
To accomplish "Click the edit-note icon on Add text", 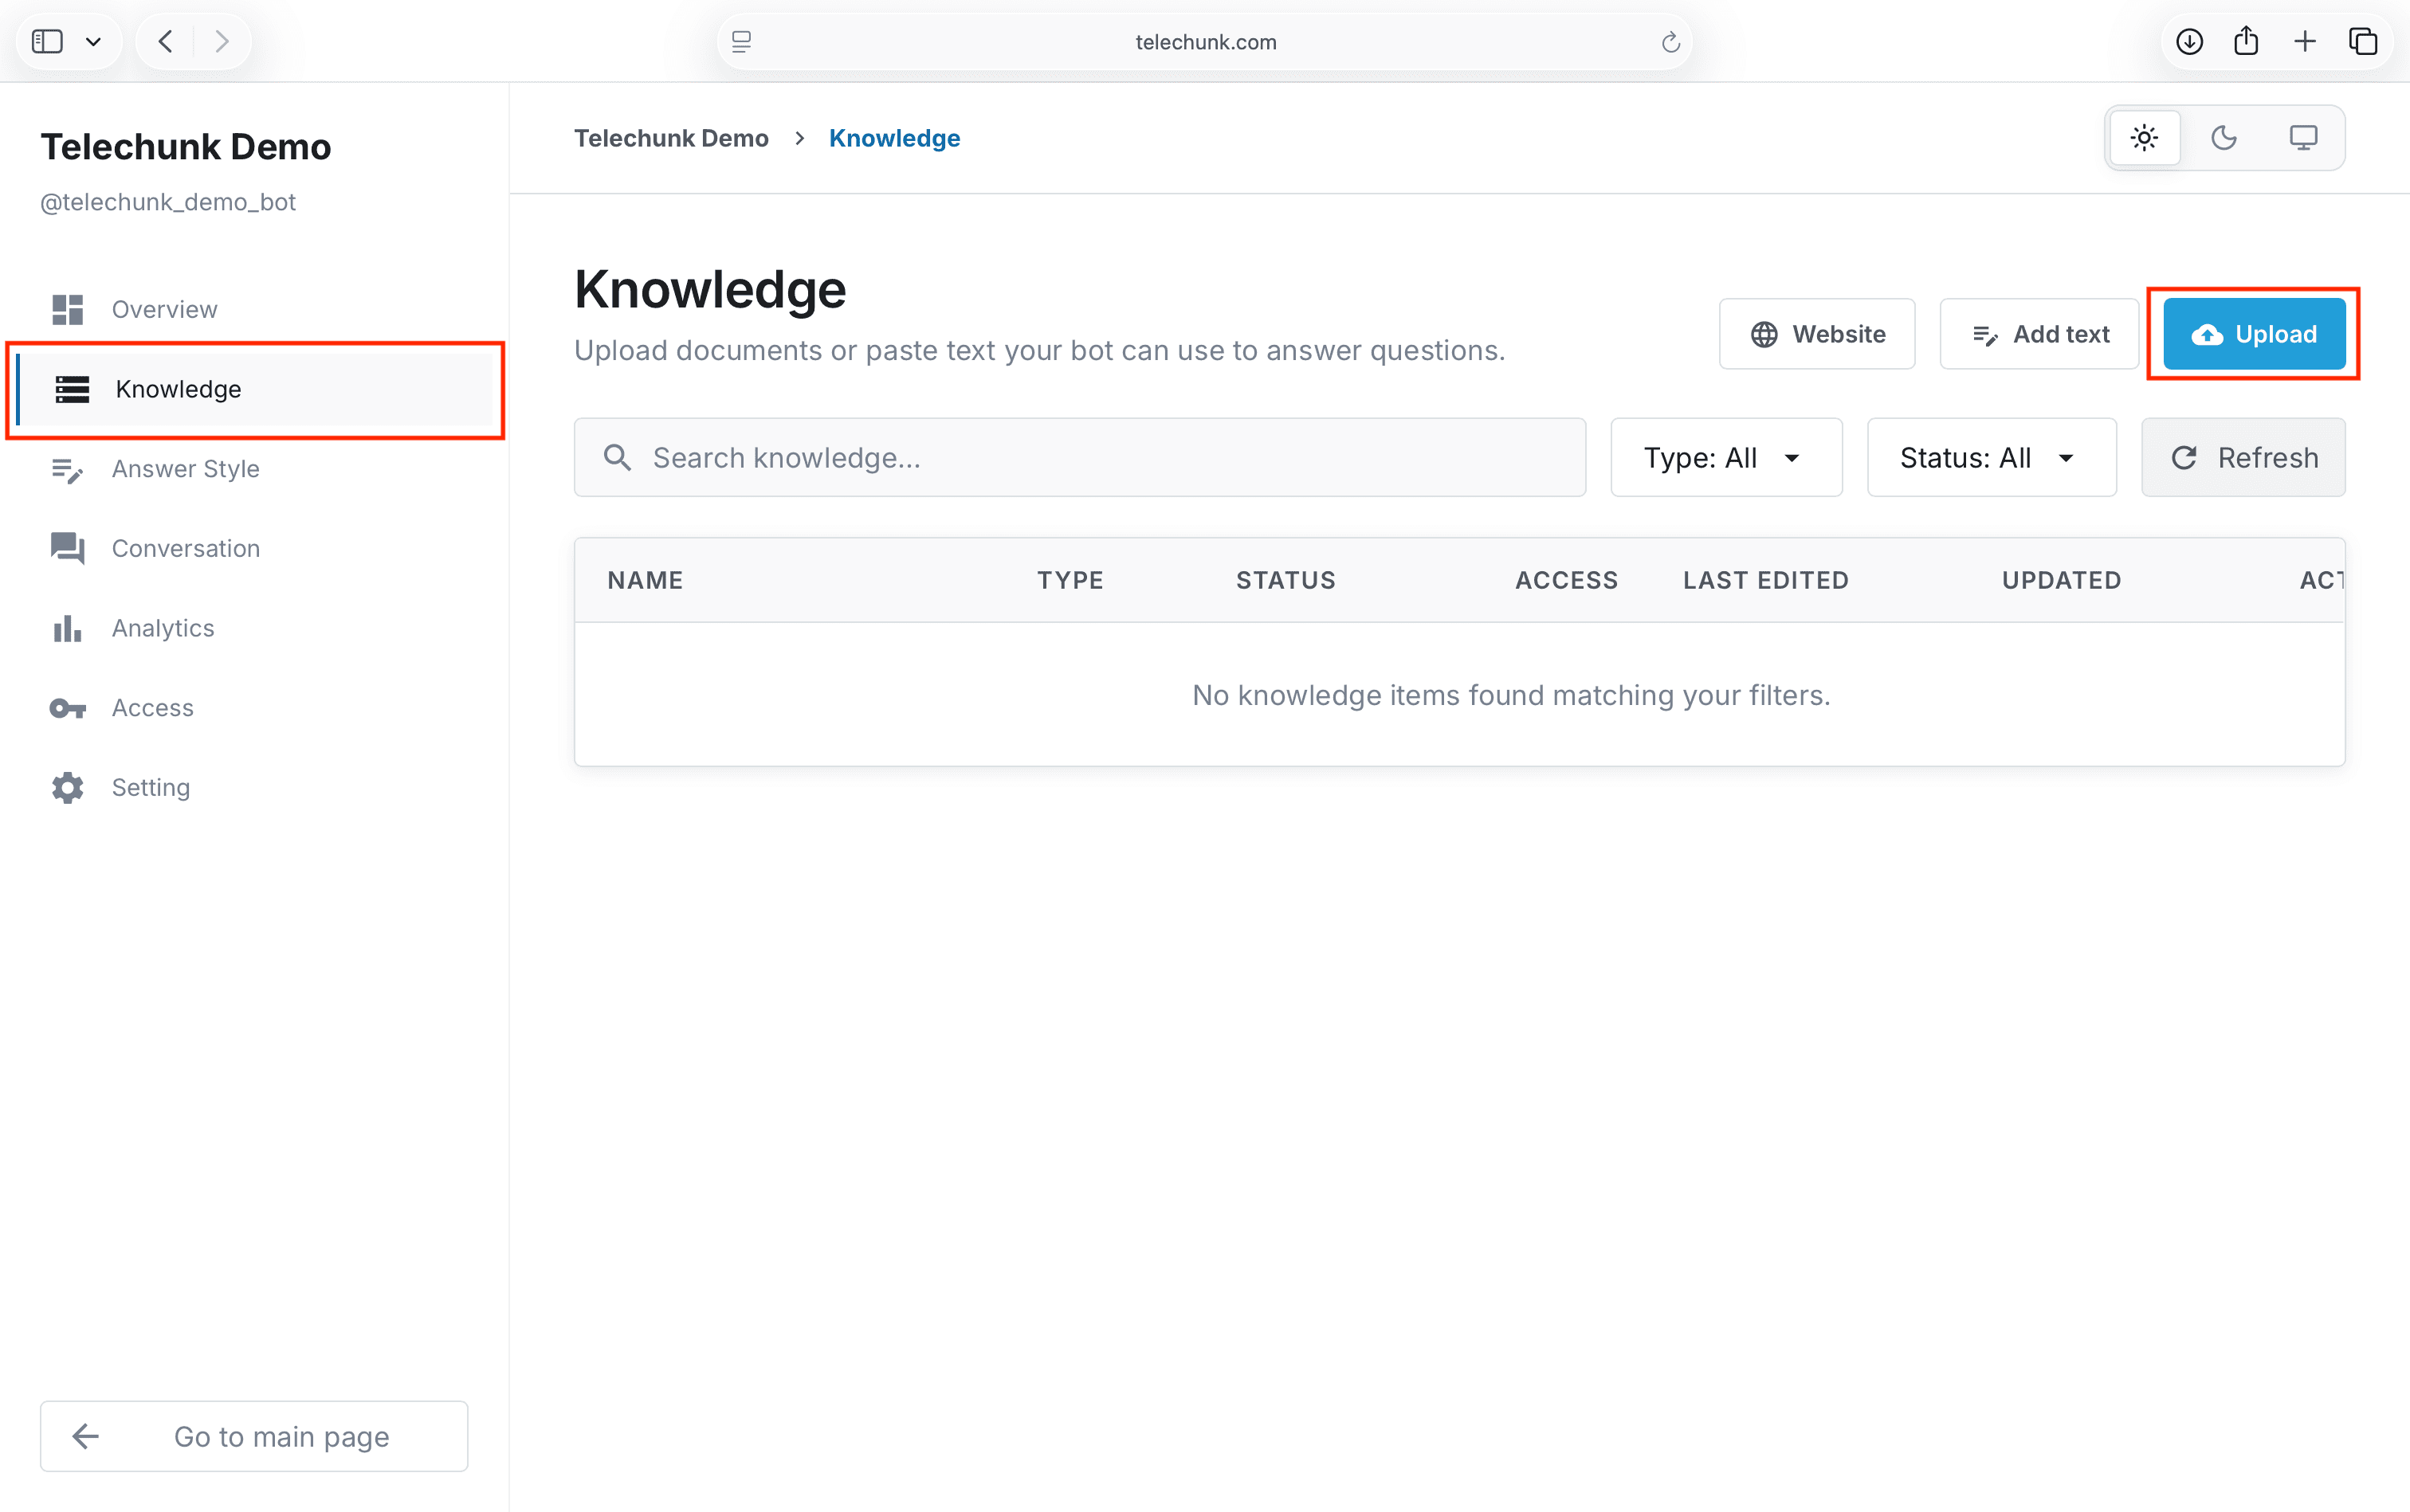I will coord(1985,335).
